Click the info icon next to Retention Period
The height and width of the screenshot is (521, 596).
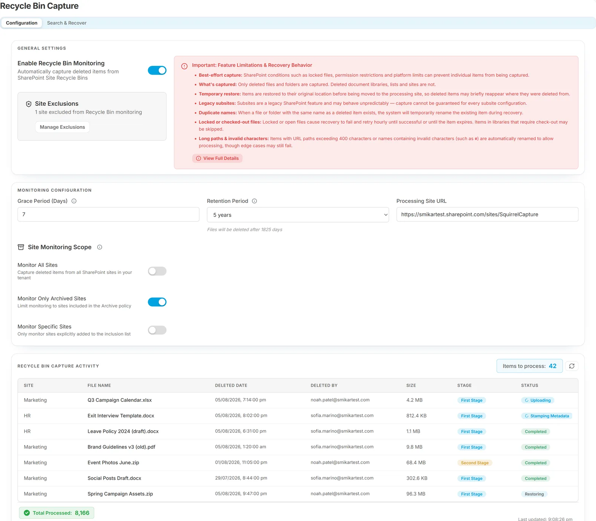[254, 201]
